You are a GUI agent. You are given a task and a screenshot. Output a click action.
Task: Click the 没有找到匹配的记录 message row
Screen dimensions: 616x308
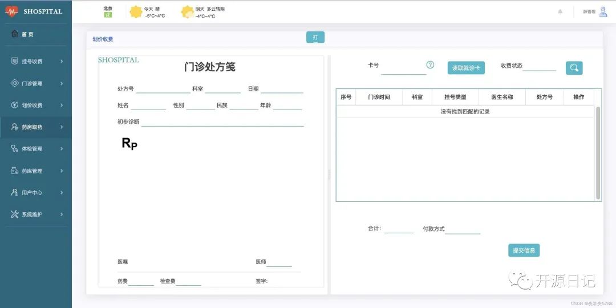coord(465,112)
